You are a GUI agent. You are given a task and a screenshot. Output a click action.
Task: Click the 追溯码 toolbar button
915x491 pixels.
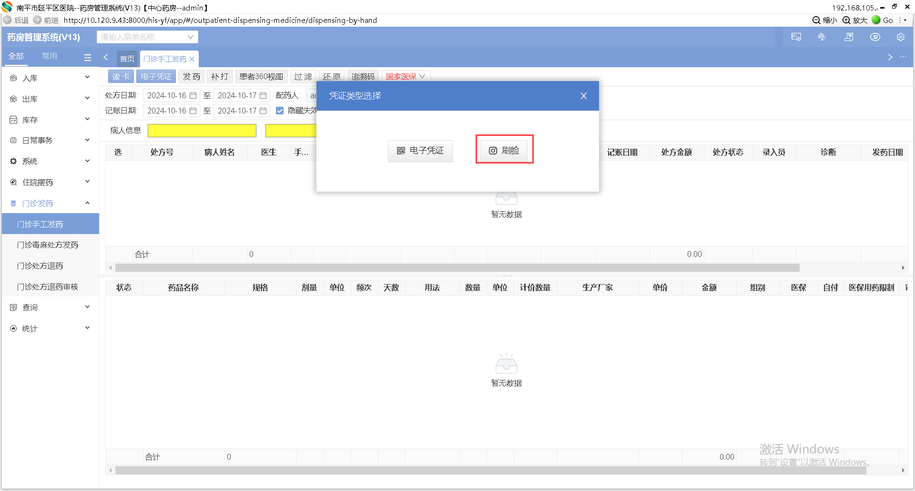point(363,77)
